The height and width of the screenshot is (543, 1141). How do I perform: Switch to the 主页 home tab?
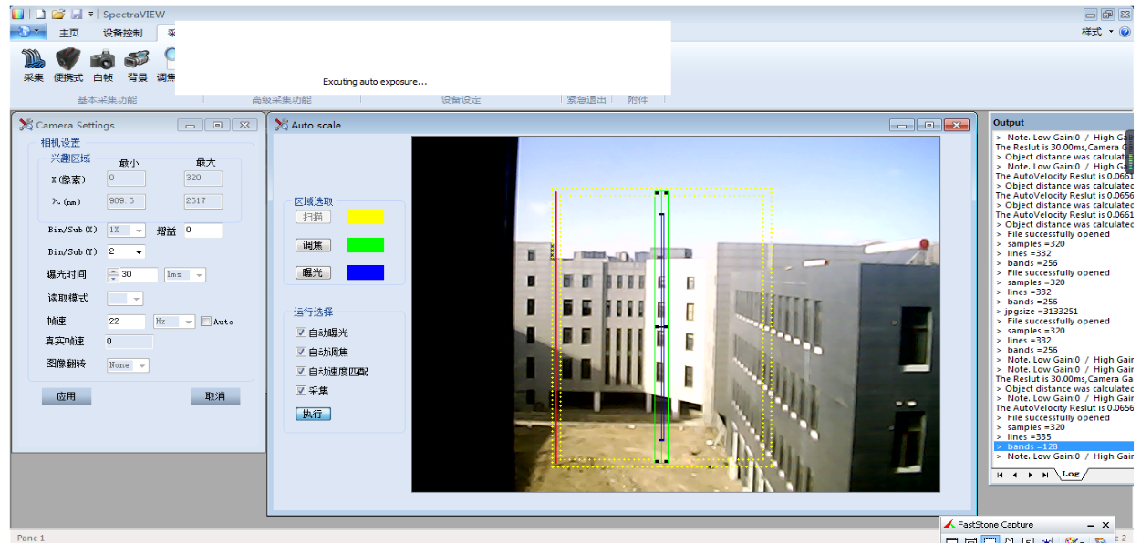69,33
